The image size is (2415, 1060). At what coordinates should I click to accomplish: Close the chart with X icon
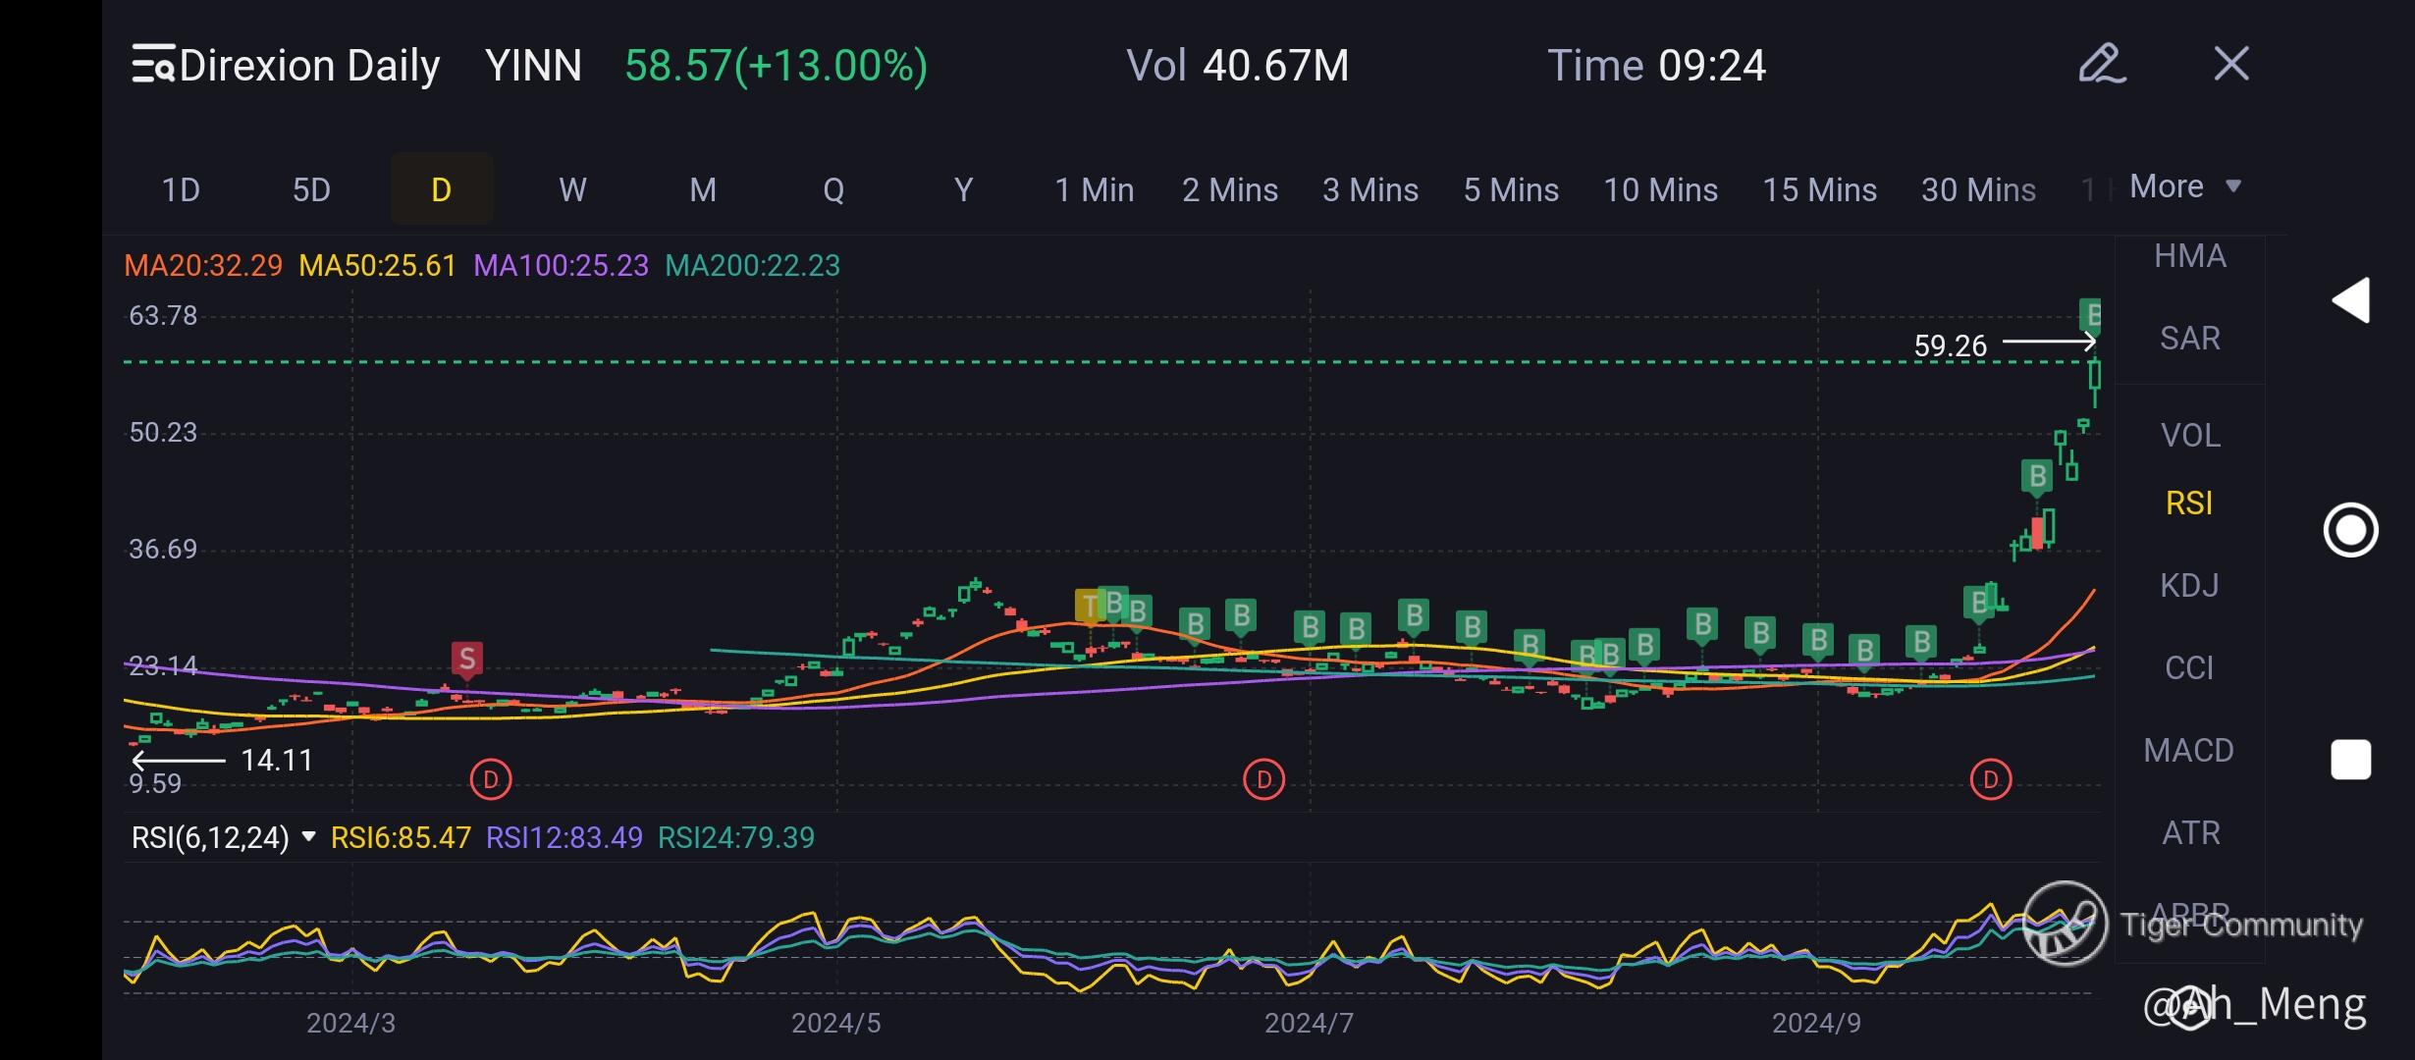(2230, 65)
